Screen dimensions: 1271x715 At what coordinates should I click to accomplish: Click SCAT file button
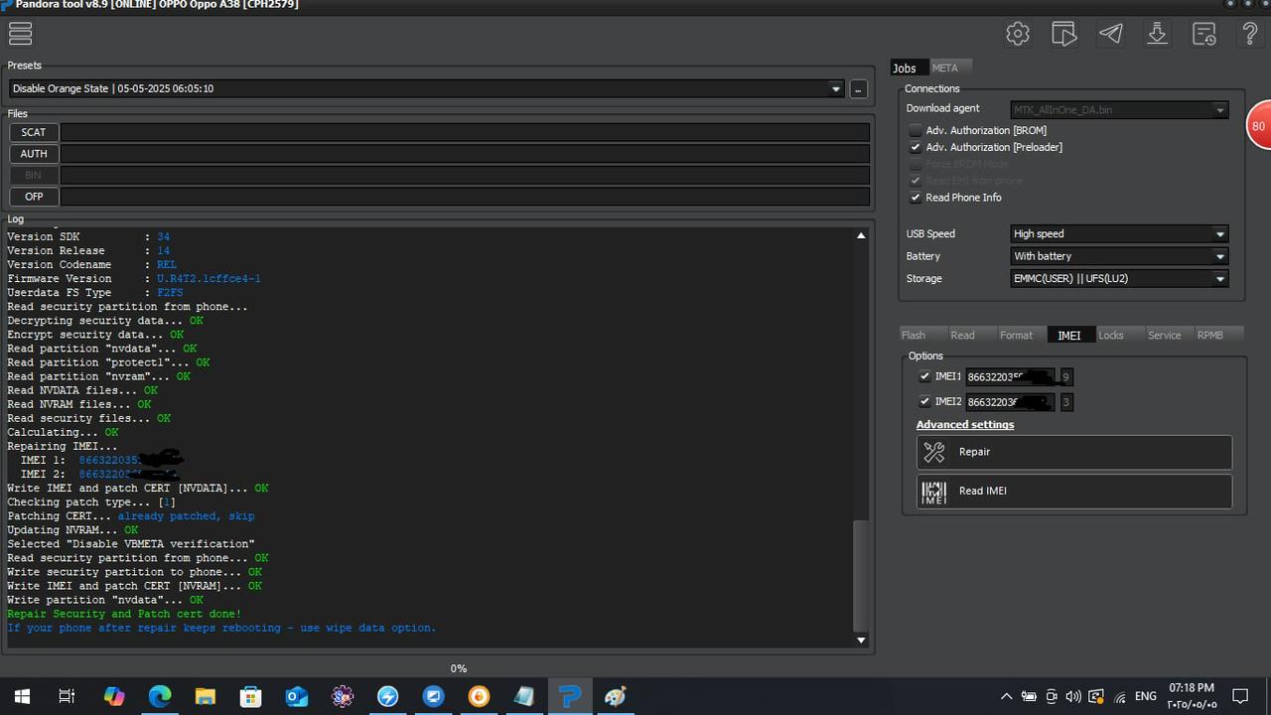click(34, 132)
